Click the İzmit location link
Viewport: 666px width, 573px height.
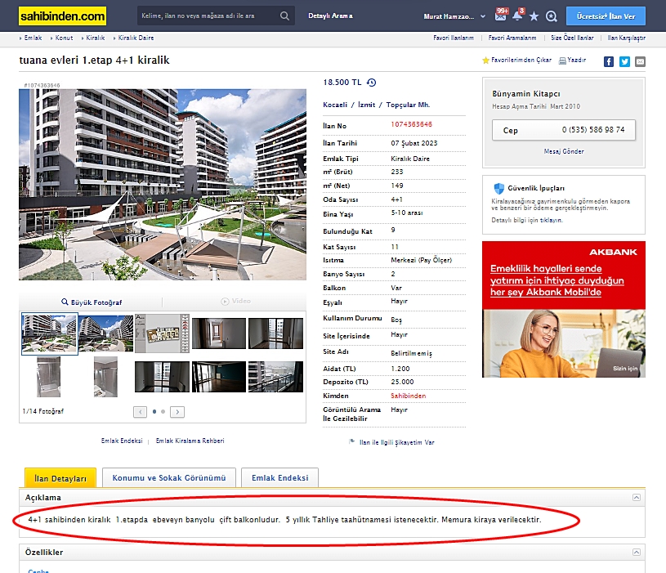(x=366, y=105)
